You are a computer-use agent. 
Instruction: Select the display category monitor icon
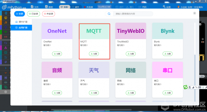tap(6, 18)
